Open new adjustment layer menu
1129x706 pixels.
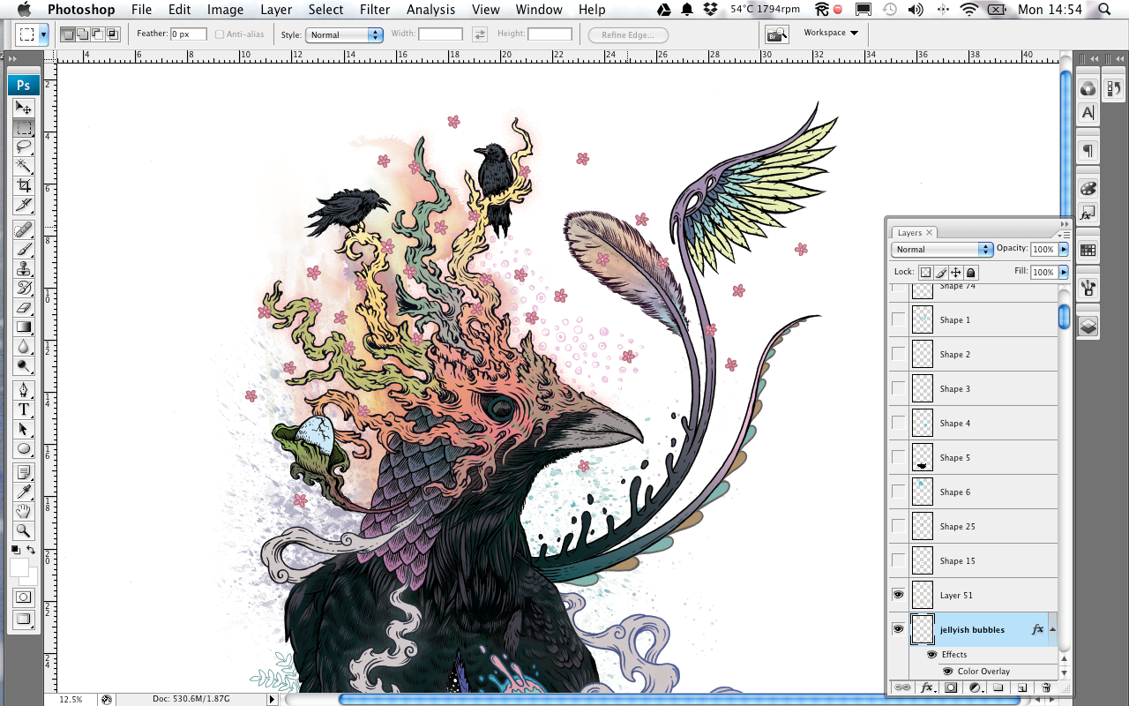[975, 687]
